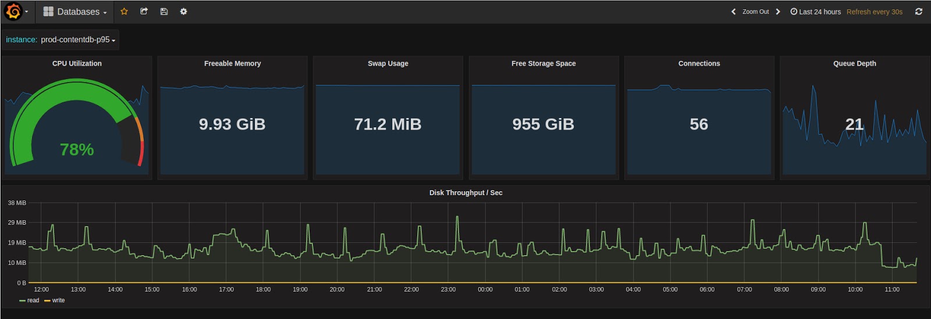Open the Databases dashboard picker dropdown
The height and width of the screenshot is (319, 931).
pyautogui.click(x=75, y=12)
